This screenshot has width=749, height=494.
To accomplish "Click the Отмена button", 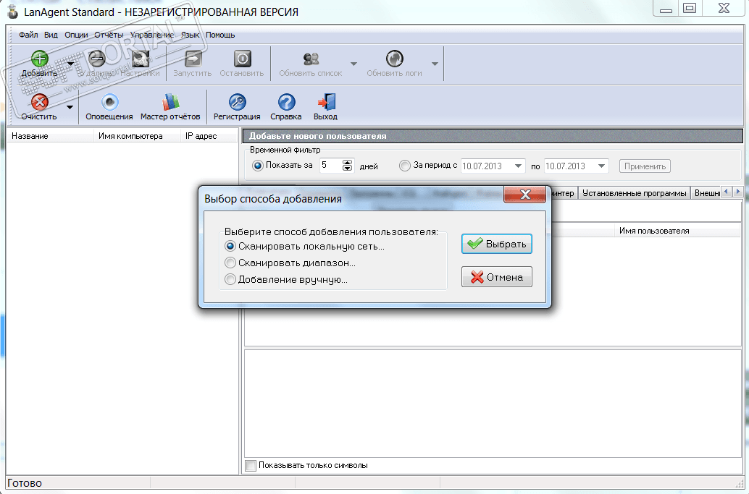I will (x=497, y=277).
